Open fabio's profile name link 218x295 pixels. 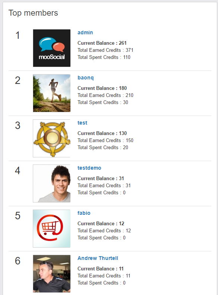(84, 213)
